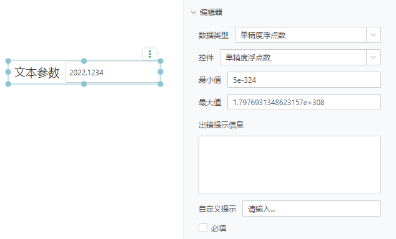Open the 数据类型 dropdown arrow
This screenshot has height=239, width=396.
374,35
